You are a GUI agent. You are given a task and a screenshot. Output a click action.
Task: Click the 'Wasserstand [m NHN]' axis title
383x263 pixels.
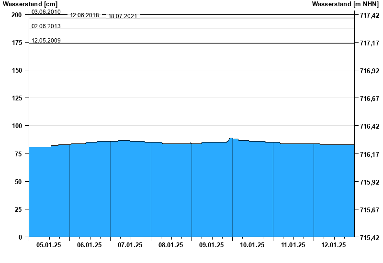(346, 4)
